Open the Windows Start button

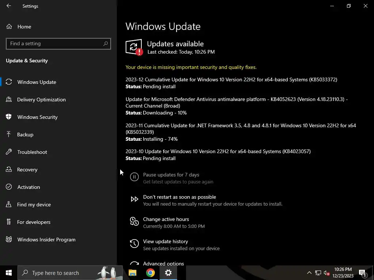[x=9, y=273]
